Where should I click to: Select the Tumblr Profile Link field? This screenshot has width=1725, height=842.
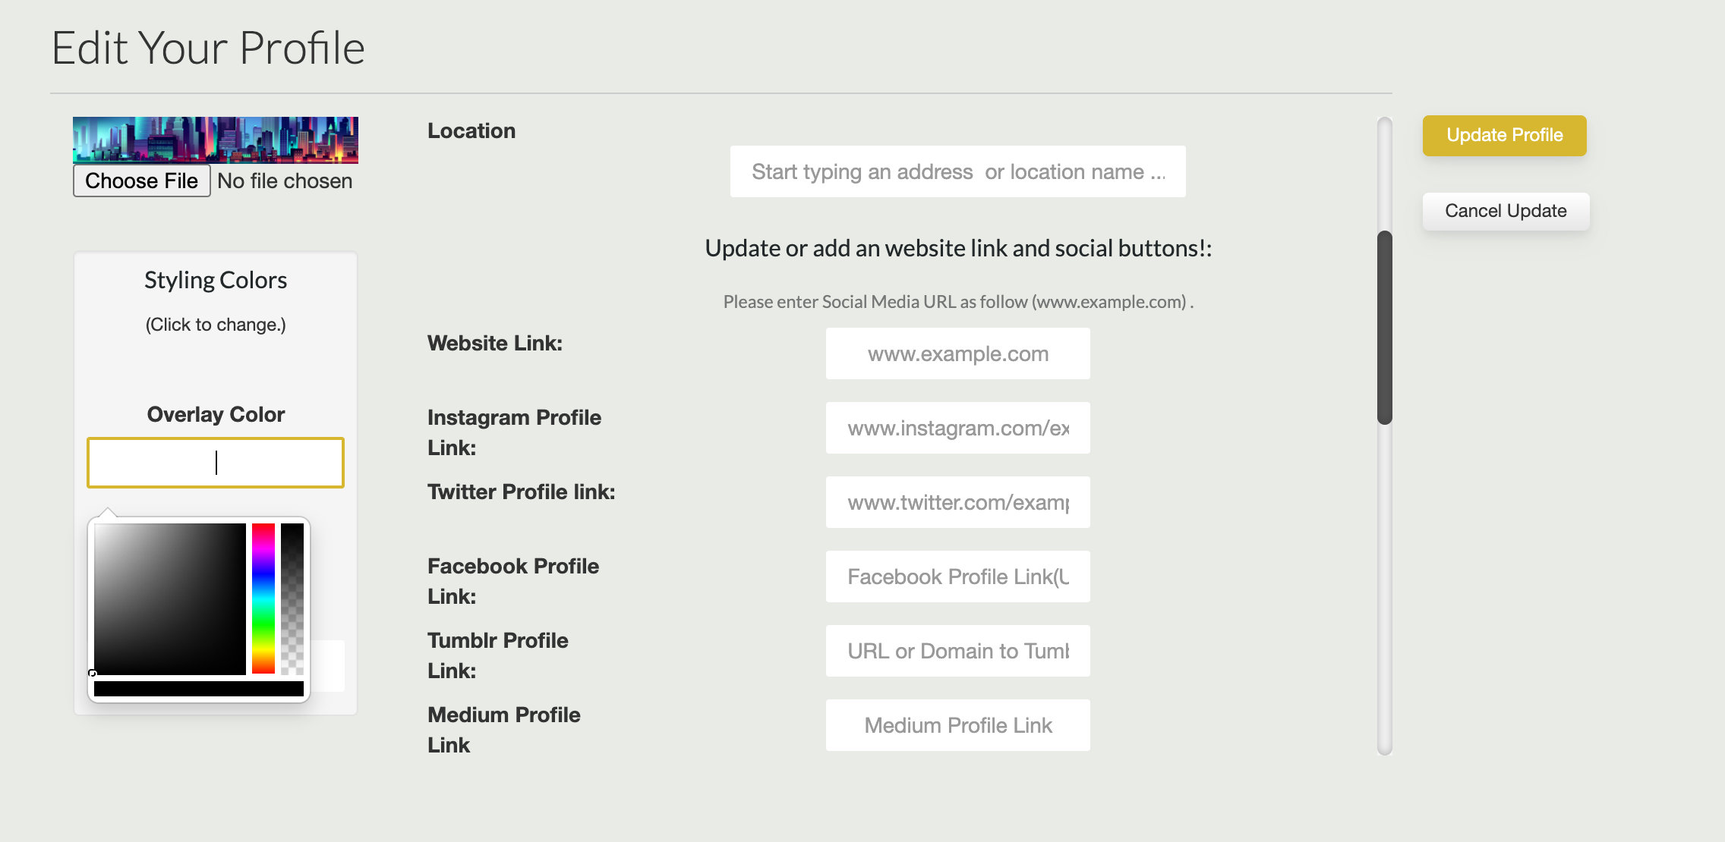tap(958, 651)
